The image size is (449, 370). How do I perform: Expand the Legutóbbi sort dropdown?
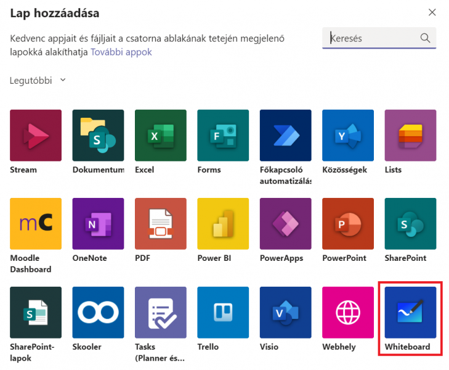pyautogui.click(x=38, y=81)
